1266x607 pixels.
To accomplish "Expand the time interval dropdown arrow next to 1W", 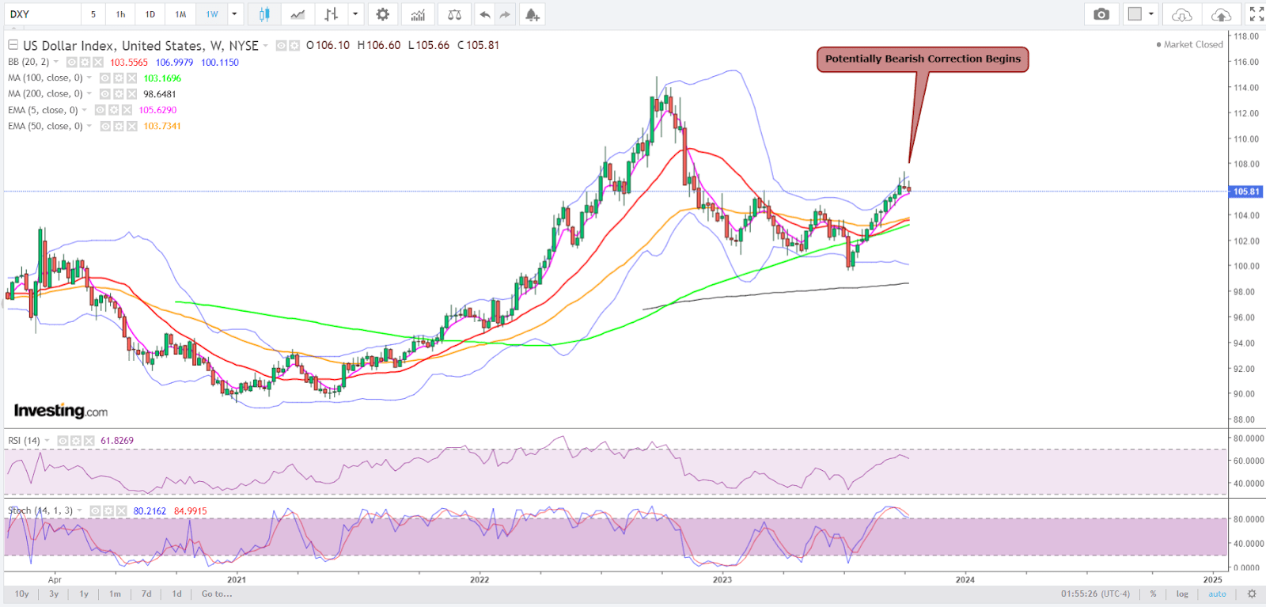I will coord(234,14).
